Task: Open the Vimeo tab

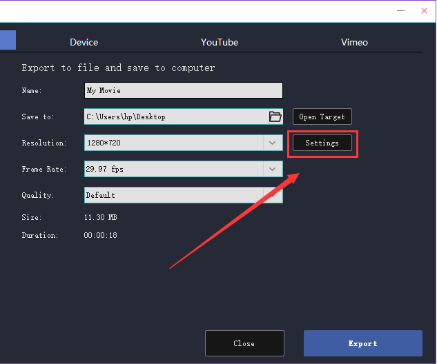Action: click(354, 42)
